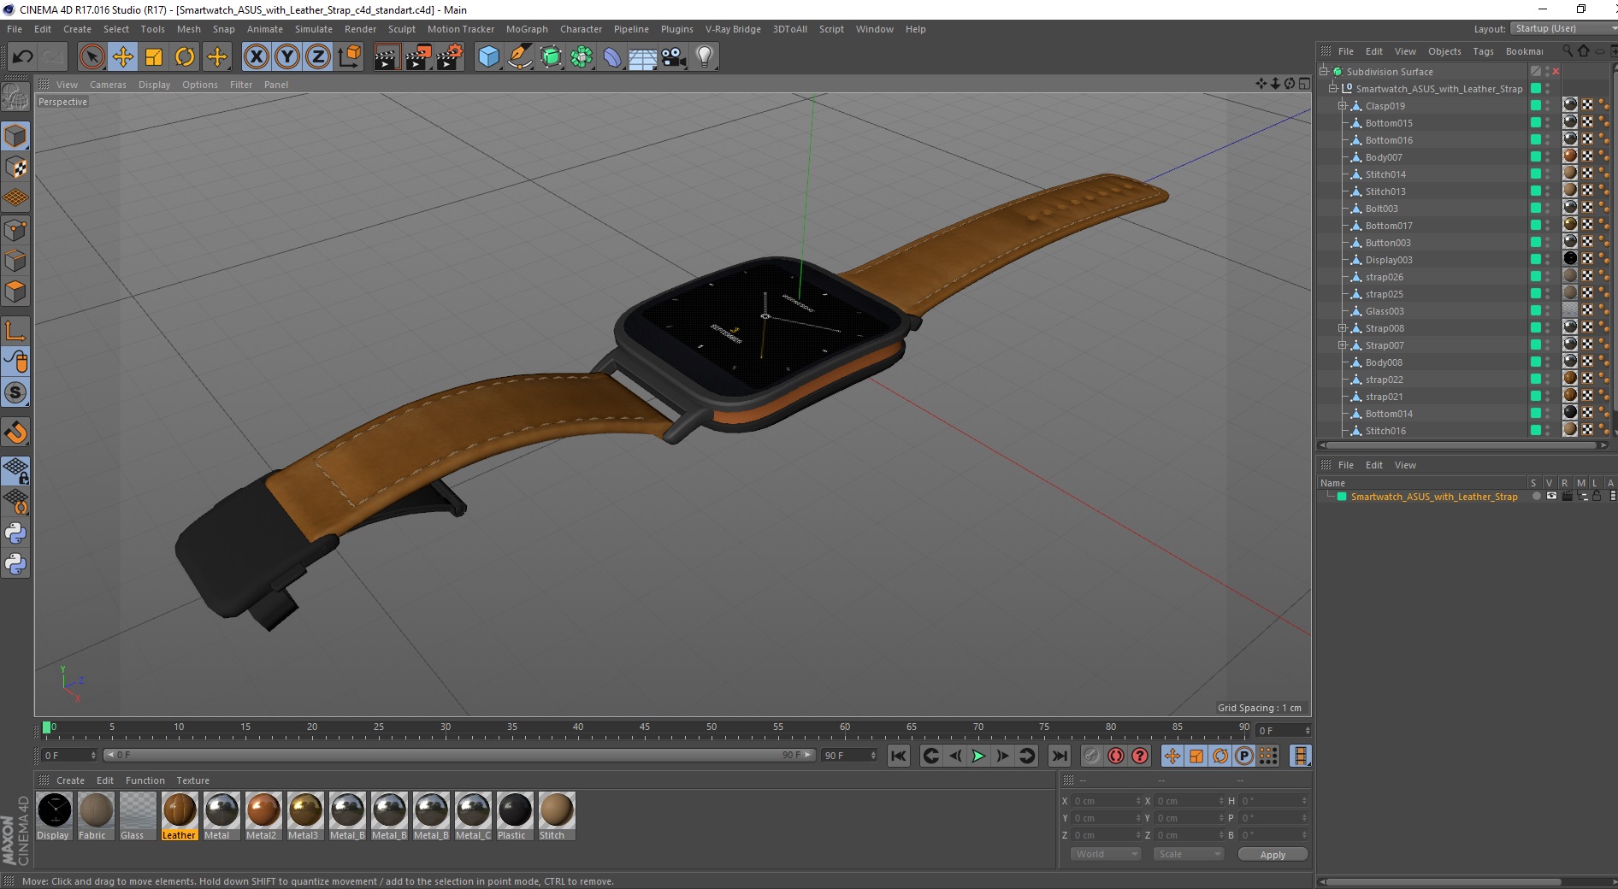Open the Scale coordinate dropdown

coord(1189,854)
